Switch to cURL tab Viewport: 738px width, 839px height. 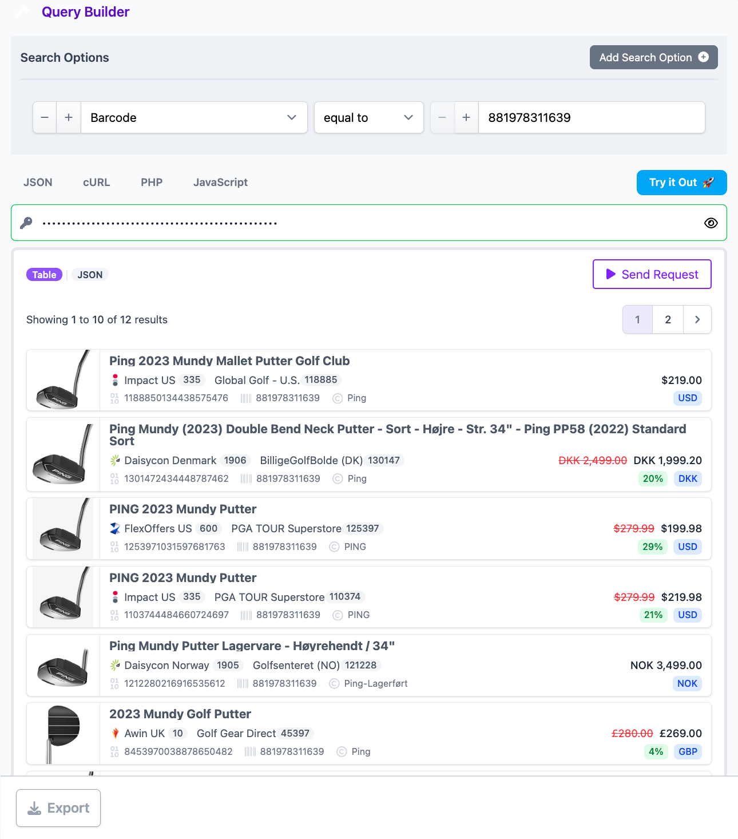pos(96,182)
